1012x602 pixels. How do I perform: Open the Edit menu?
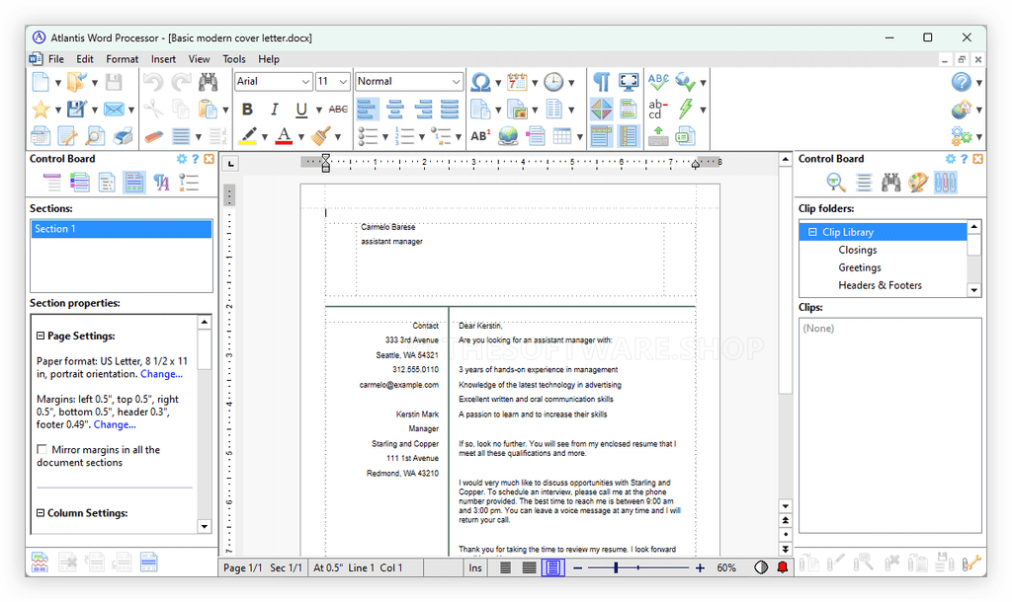85,58
